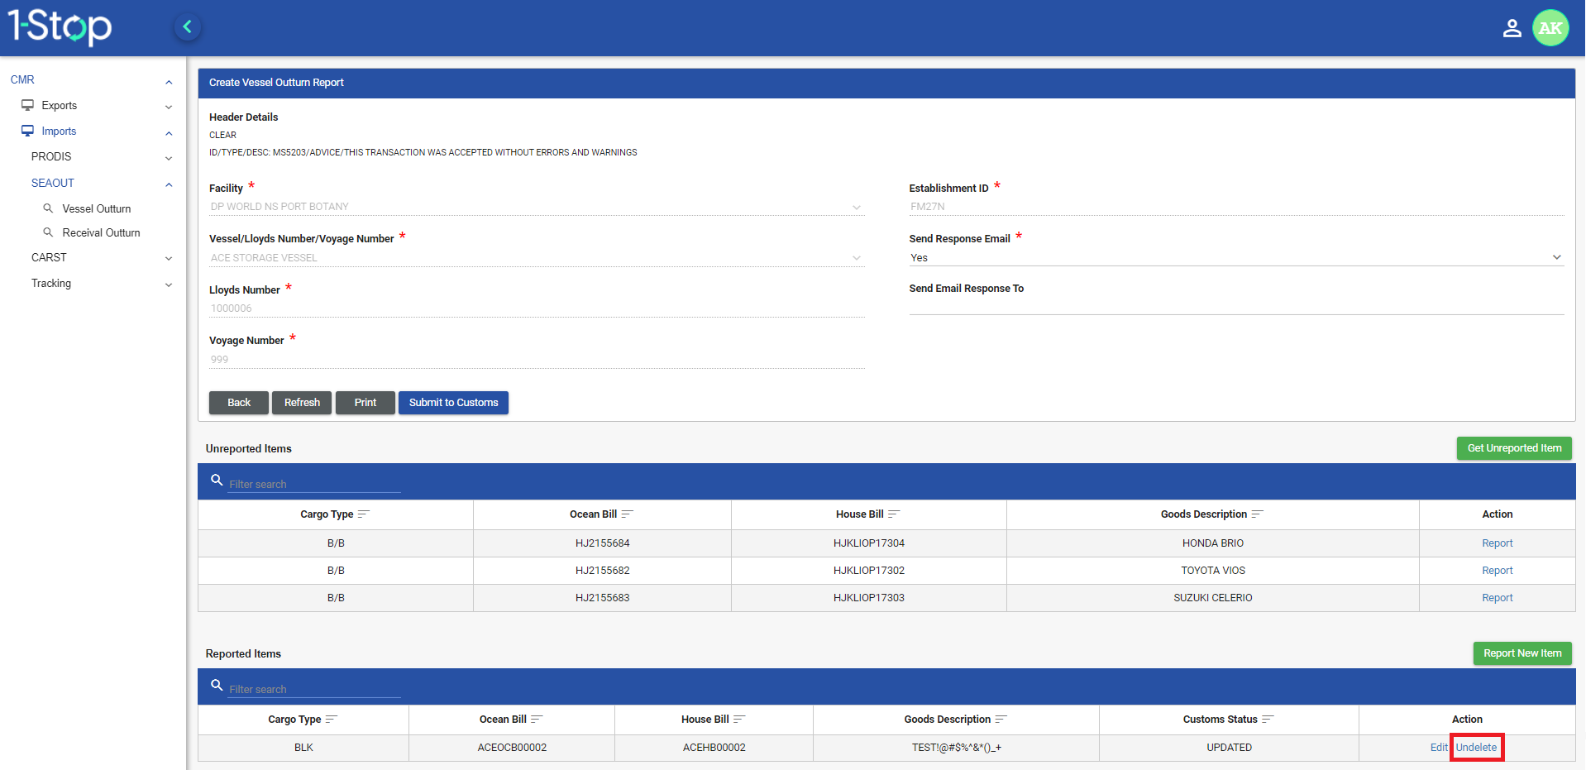Open the Send Response Email dropdown

pyautogui.click(x=1235, y=258)
